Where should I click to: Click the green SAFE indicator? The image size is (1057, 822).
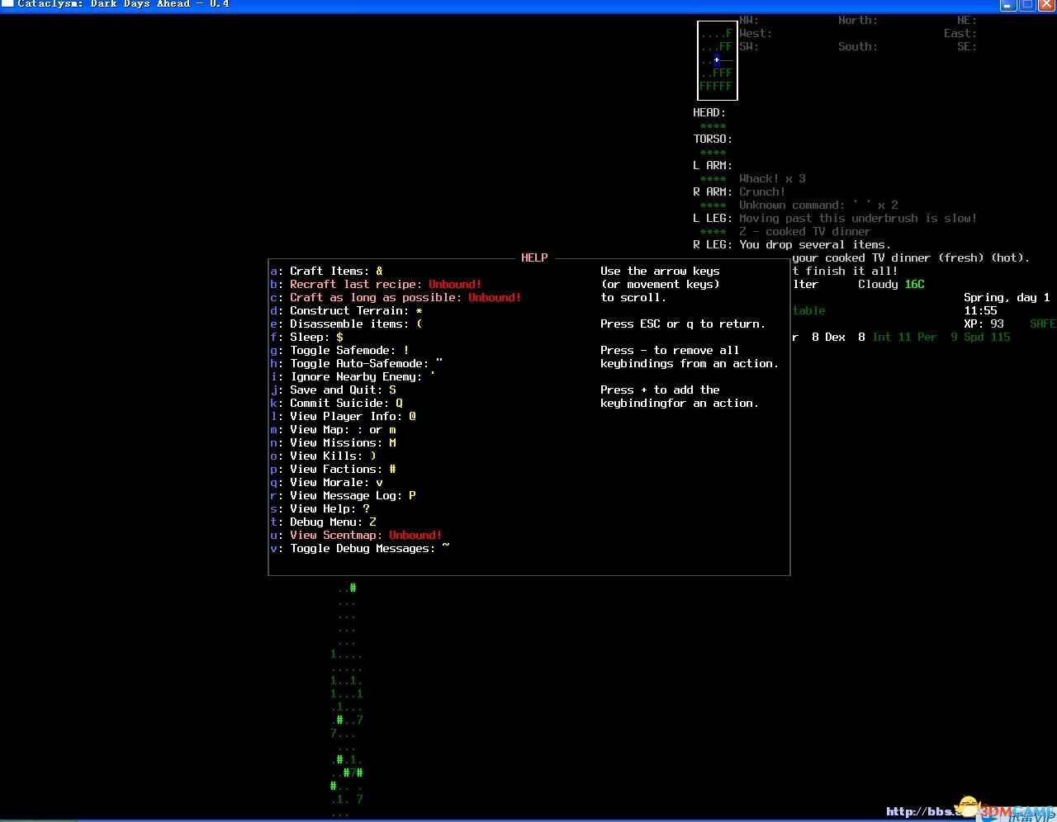click(x=1042, y=324)
